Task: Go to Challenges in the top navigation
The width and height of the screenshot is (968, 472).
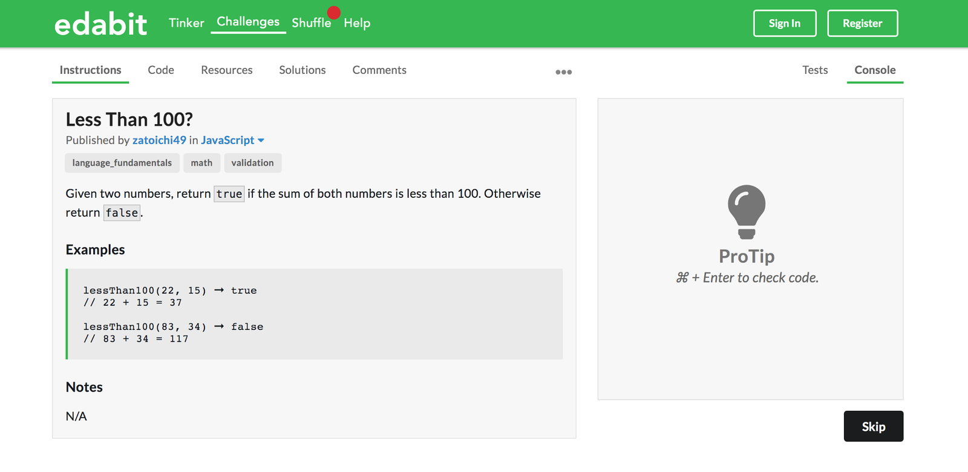Action: tap(248, 22)
